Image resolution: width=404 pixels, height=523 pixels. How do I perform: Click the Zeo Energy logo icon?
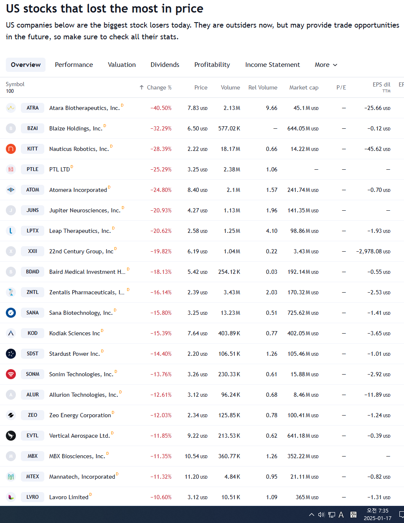click(11, 415)
